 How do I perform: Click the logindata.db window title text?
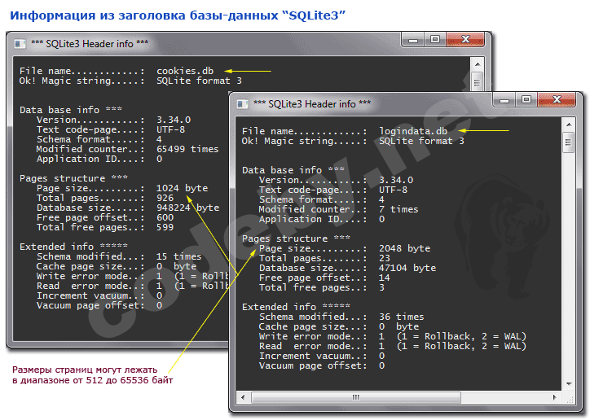(312, 104)
